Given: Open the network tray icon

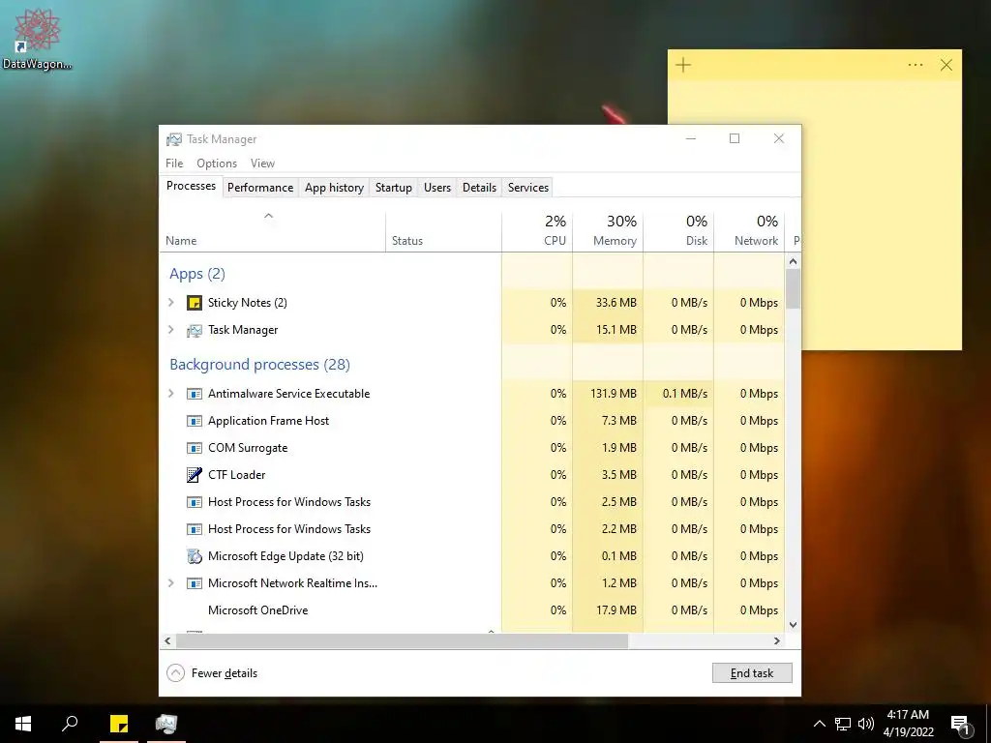Looking at the screenshot, I should point(843,724).
